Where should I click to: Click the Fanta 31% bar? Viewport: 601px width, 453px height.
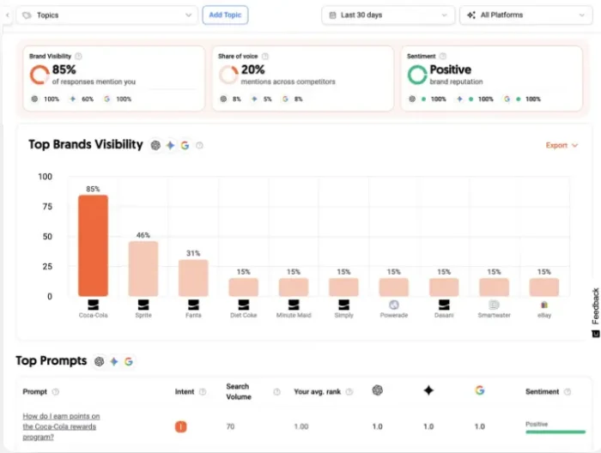click(193, 278)
